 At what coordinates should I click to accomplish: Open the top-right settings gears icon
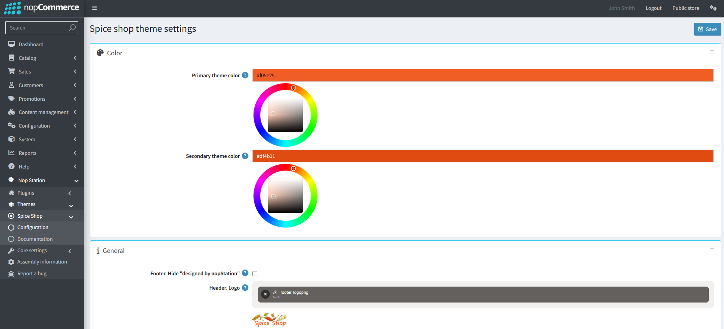coord(713,8)
